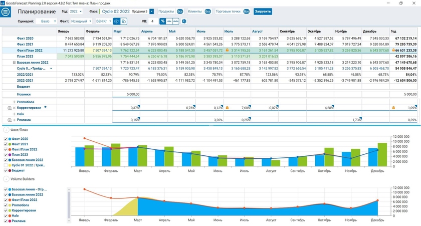Click the Excel export icon
421x226 pixels.
pos(184,22)
